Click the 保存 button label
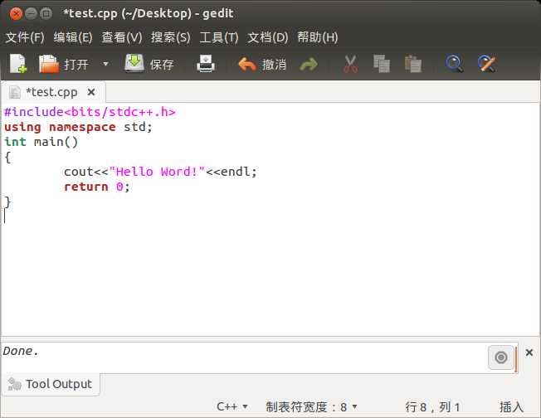Screen dimensions: 541x418 pyautogui.click(x=162, y=64)
